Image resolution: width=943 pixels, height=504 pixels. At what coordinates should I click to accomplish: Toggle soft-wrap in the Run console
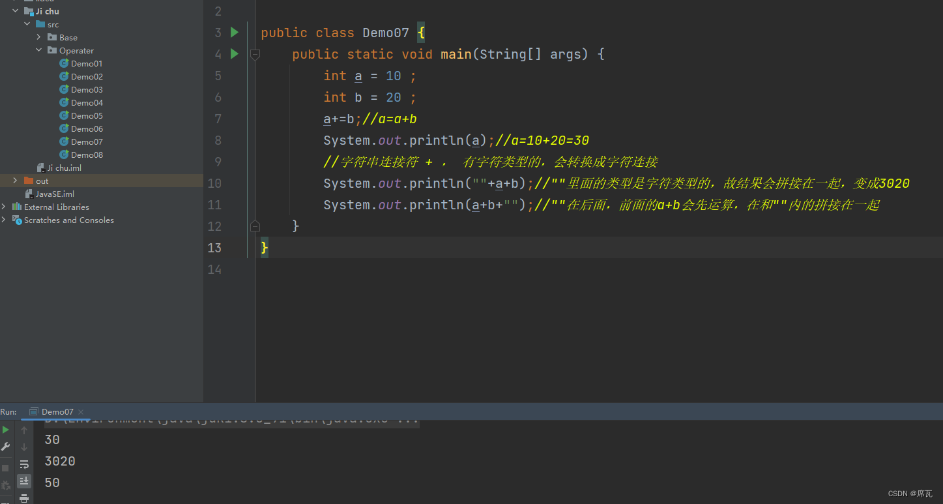click(24, 464)
